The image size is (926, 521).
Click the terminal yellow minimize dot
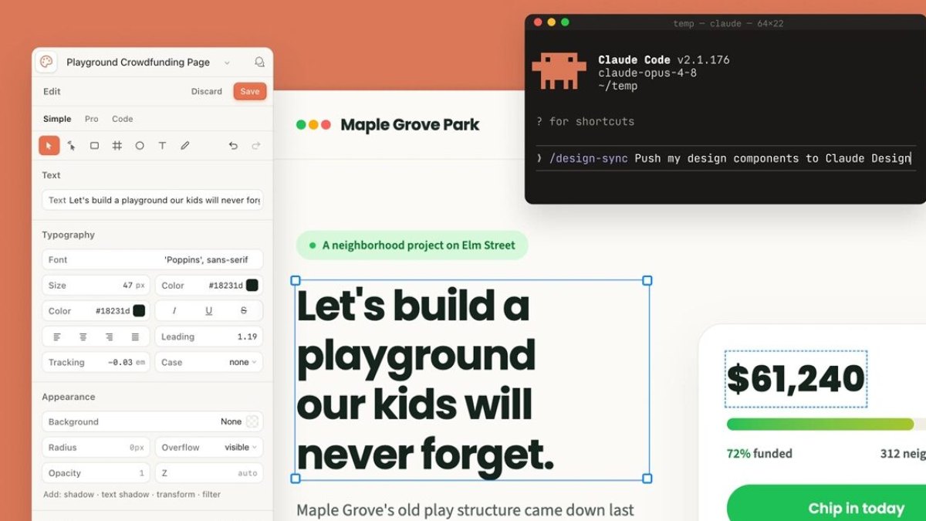tap(551, 22)
